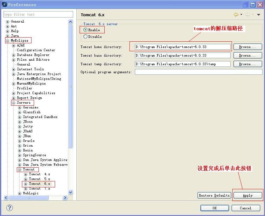Select Orion server item

(x=28, y=145)
